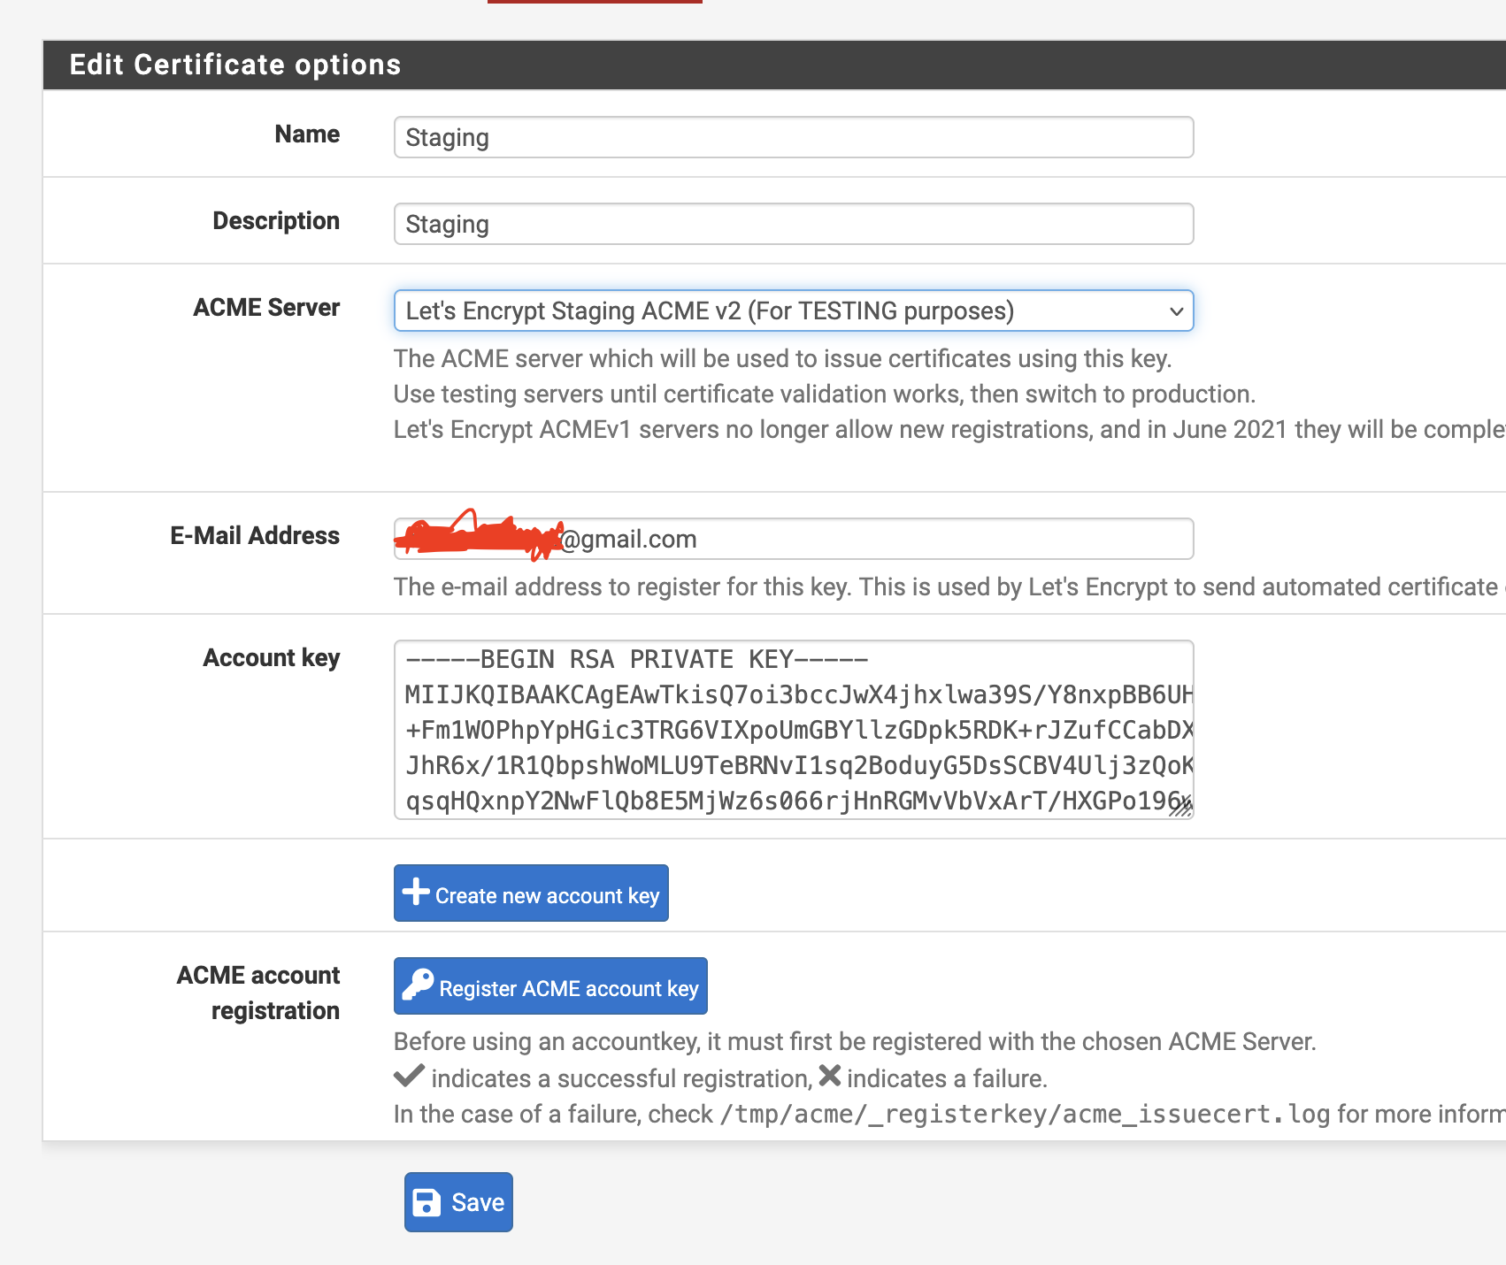Screen dimensions: 1506x1265
Task: Click the Register ACME account key button
Action: click(549, 985)
